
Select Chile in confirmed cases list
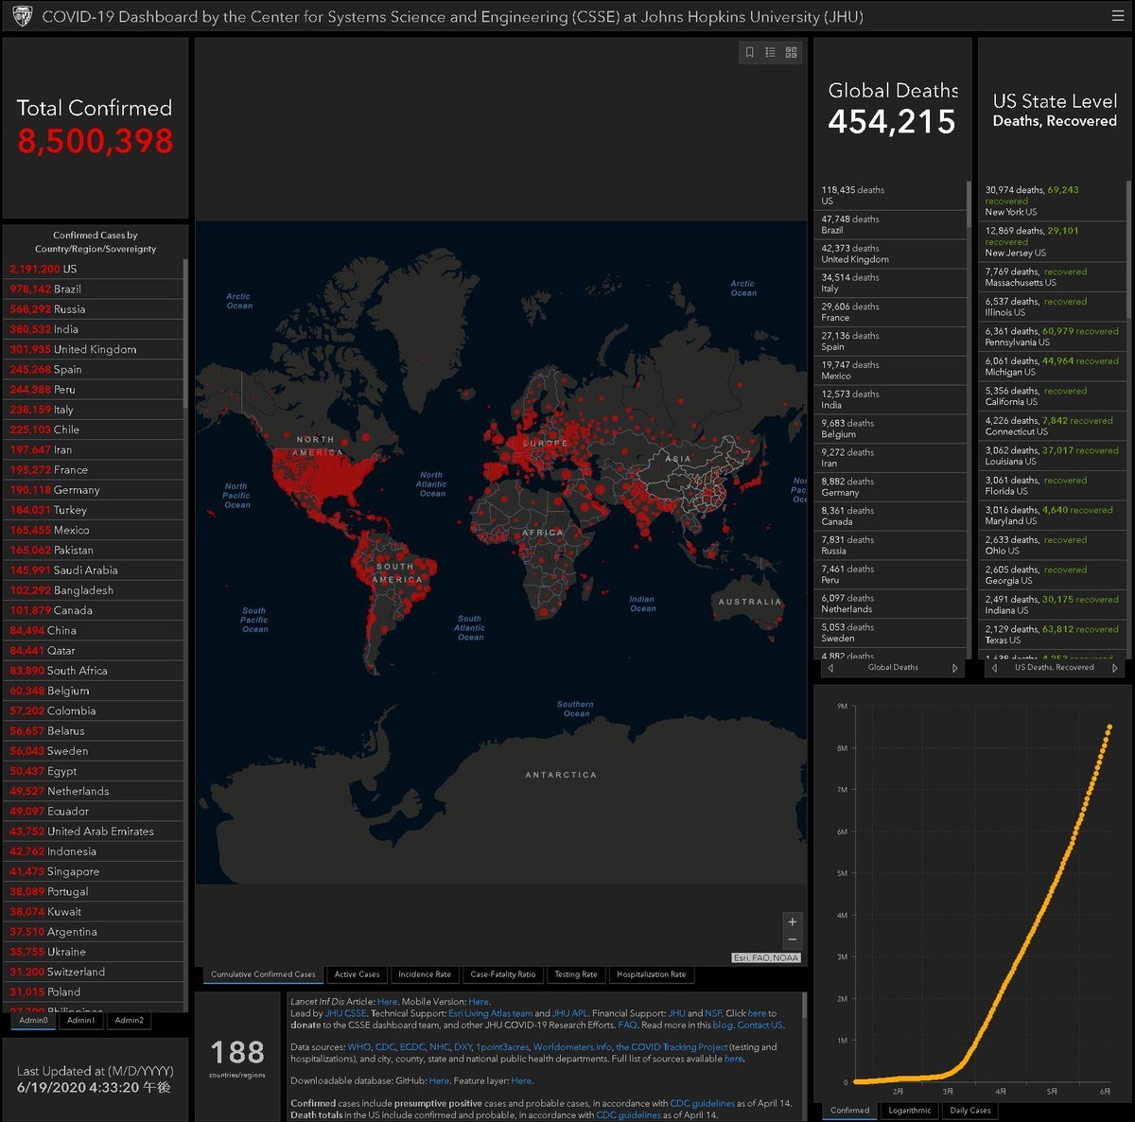(x=93, y=430)
